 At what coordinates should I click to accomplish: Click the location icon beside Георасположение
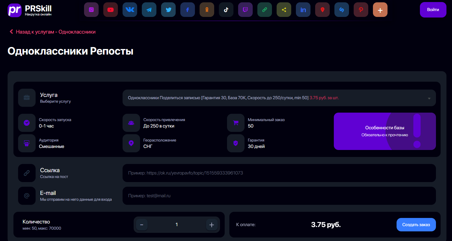[131, 143]
